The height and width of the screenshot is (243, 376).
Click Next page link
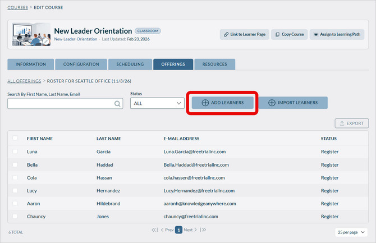pyautogui.click(x=190, y=230)
